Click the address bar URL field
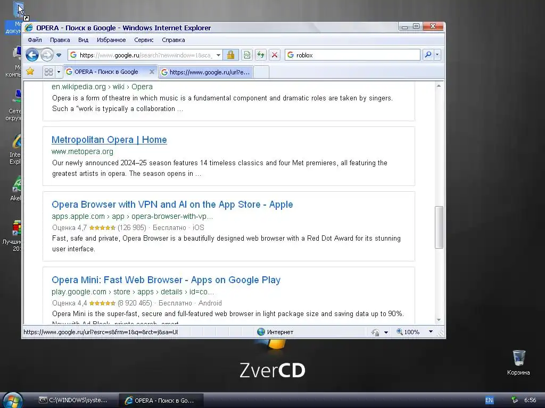The width and height of the screenshot is (545, 408). coord(141,55)
